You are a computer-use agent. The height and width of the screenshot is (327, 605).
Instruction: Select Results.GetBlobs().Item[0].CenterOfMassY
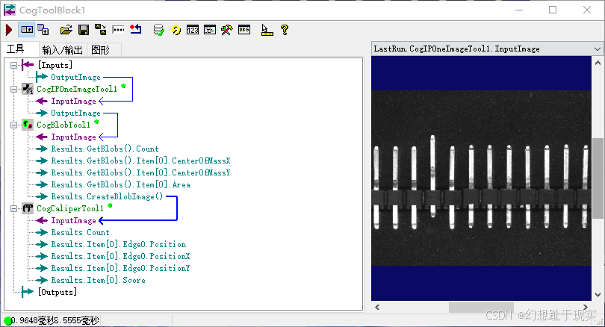click(140, 172)
